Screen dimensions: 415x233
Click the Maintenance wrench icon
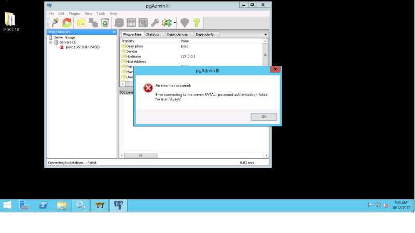coord(155,23)
